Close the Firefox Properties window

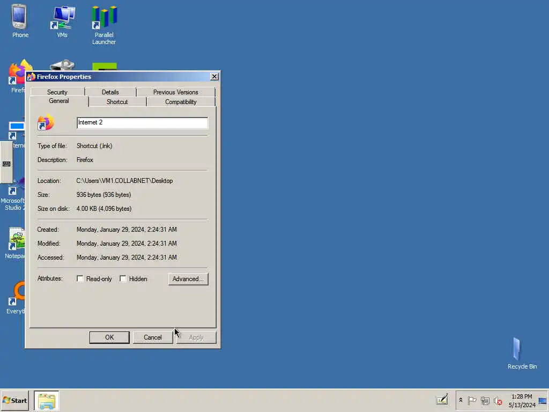[214, 76]
